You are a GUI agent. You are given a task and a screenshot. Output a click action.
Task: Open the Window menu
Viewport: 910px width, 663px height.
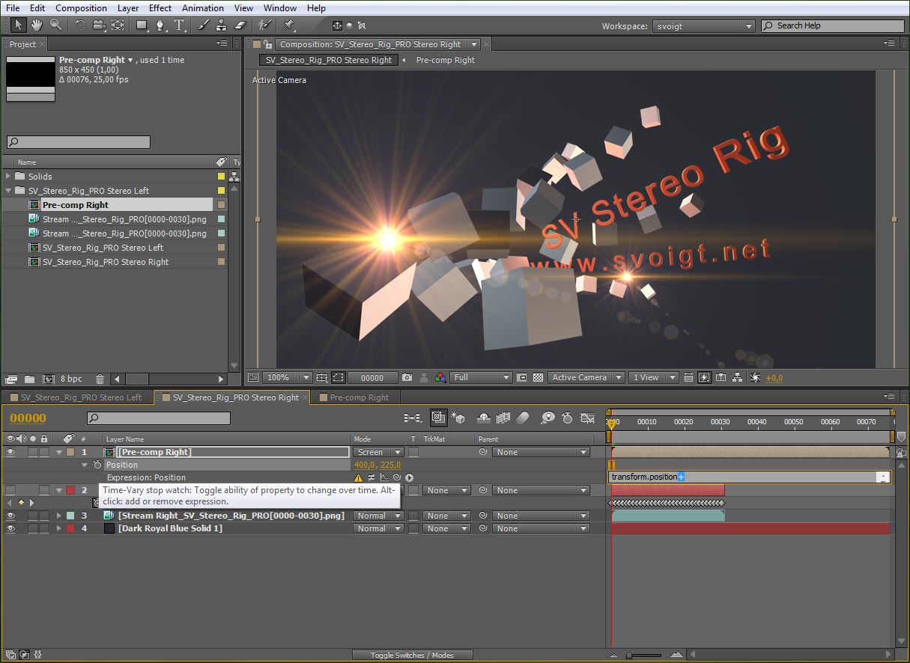click(280, 8)
